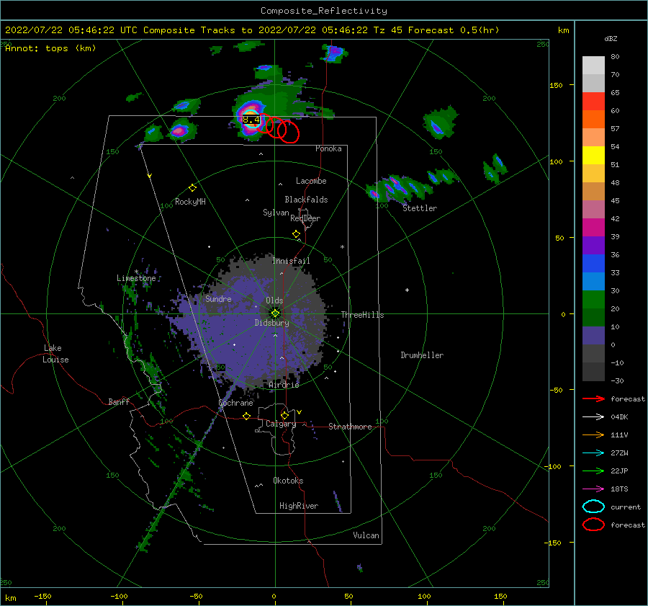Click the 8.4 storm top annotation

coord(251,120)
